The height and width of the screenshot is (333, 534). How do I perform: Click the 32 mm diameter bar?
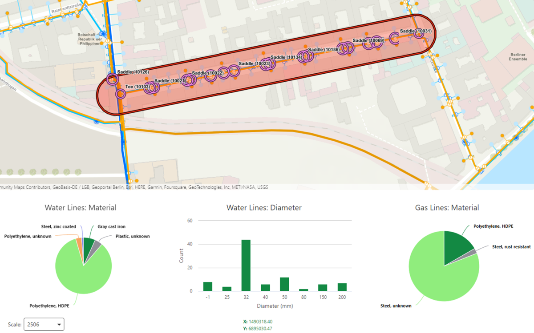(x=246, y=266)
